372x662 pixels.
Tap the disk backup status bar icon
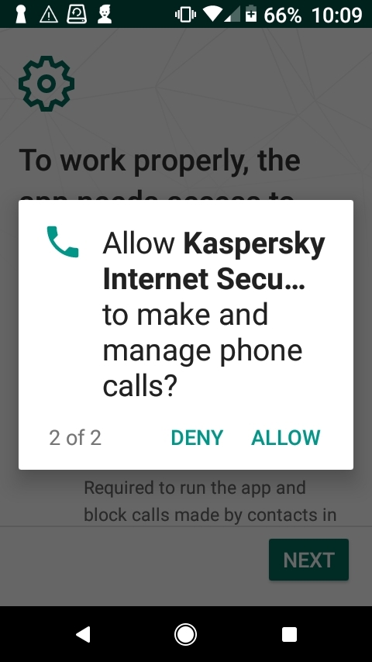coord(77,15)
